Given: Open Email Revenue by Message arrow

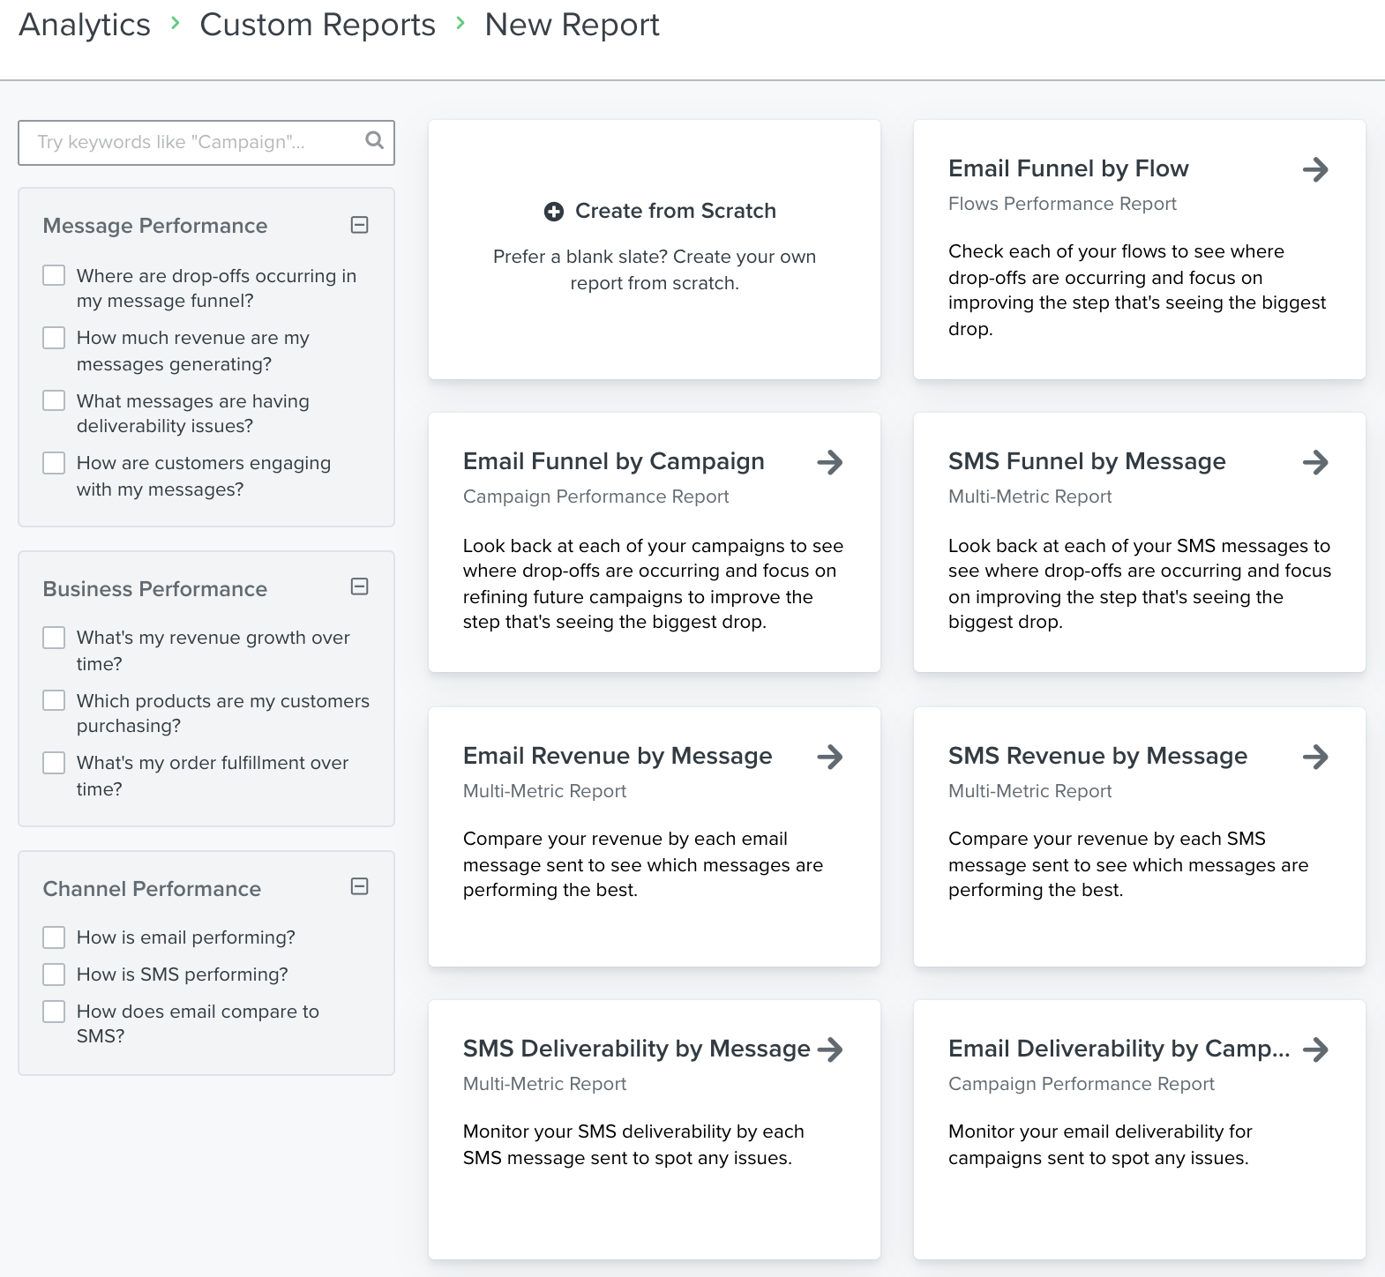Looking at the screenshot, I should click(x=829, y=757).
